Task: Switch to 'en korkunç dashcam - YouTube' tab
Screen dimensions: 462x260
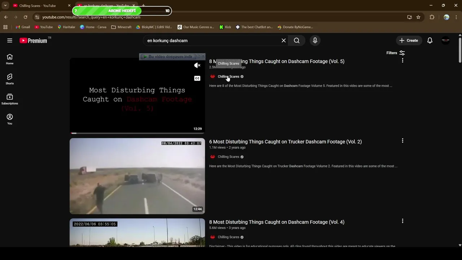Action: [106, 6]
